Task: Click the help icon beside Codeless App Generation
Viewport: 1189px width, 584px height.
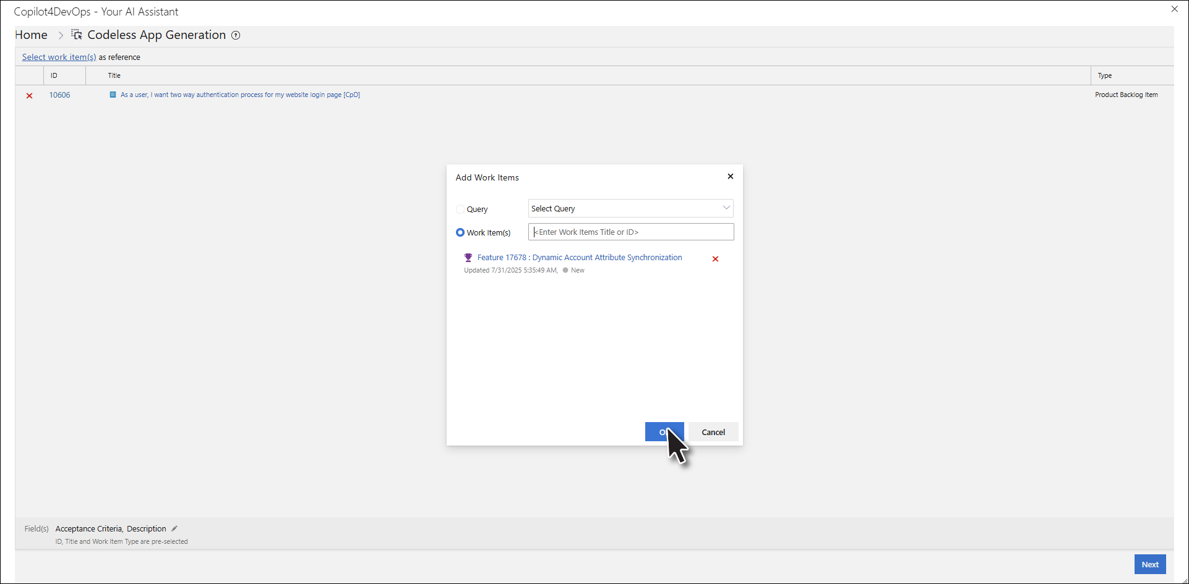Action: tap(236, 35)
